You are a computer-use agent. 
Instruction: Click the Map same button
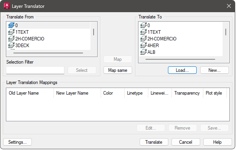coord(118,70)
